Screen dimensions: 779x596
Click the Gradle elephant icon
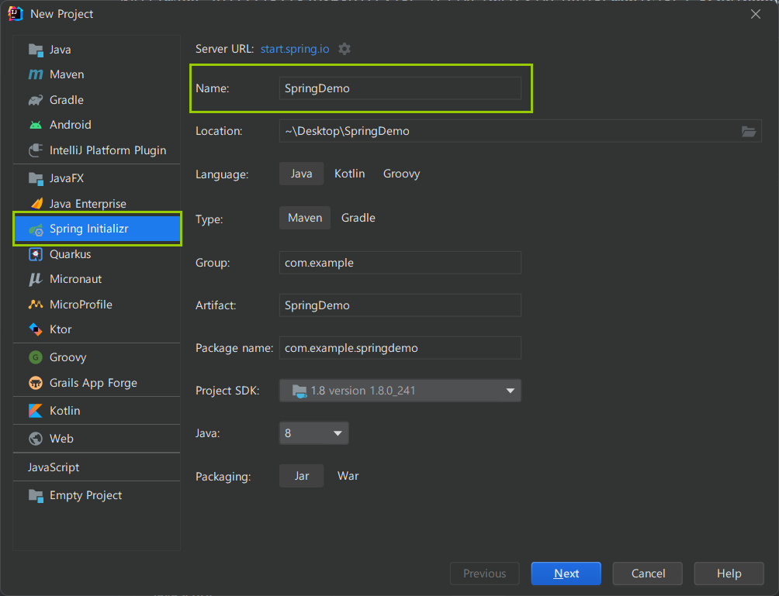coord(36,100)
